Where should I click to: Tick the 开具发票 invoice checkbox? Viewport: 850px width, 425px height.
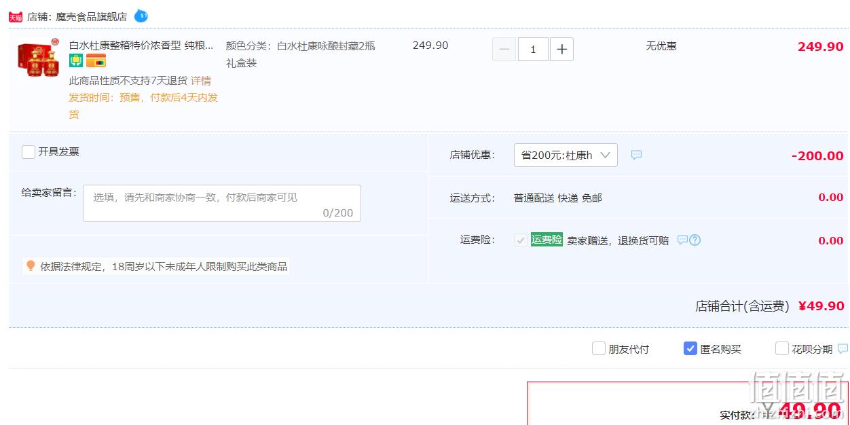click(29, 152)
